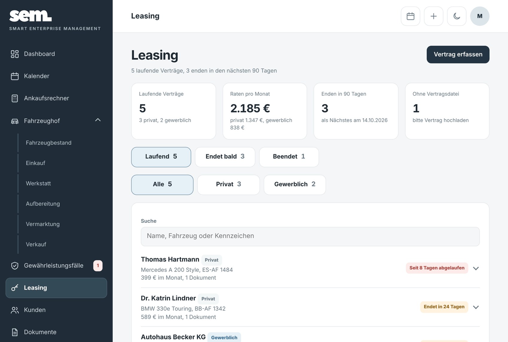Click the Fahrzeughof car icon
508x342 pixels.
[x=15, y=121]
